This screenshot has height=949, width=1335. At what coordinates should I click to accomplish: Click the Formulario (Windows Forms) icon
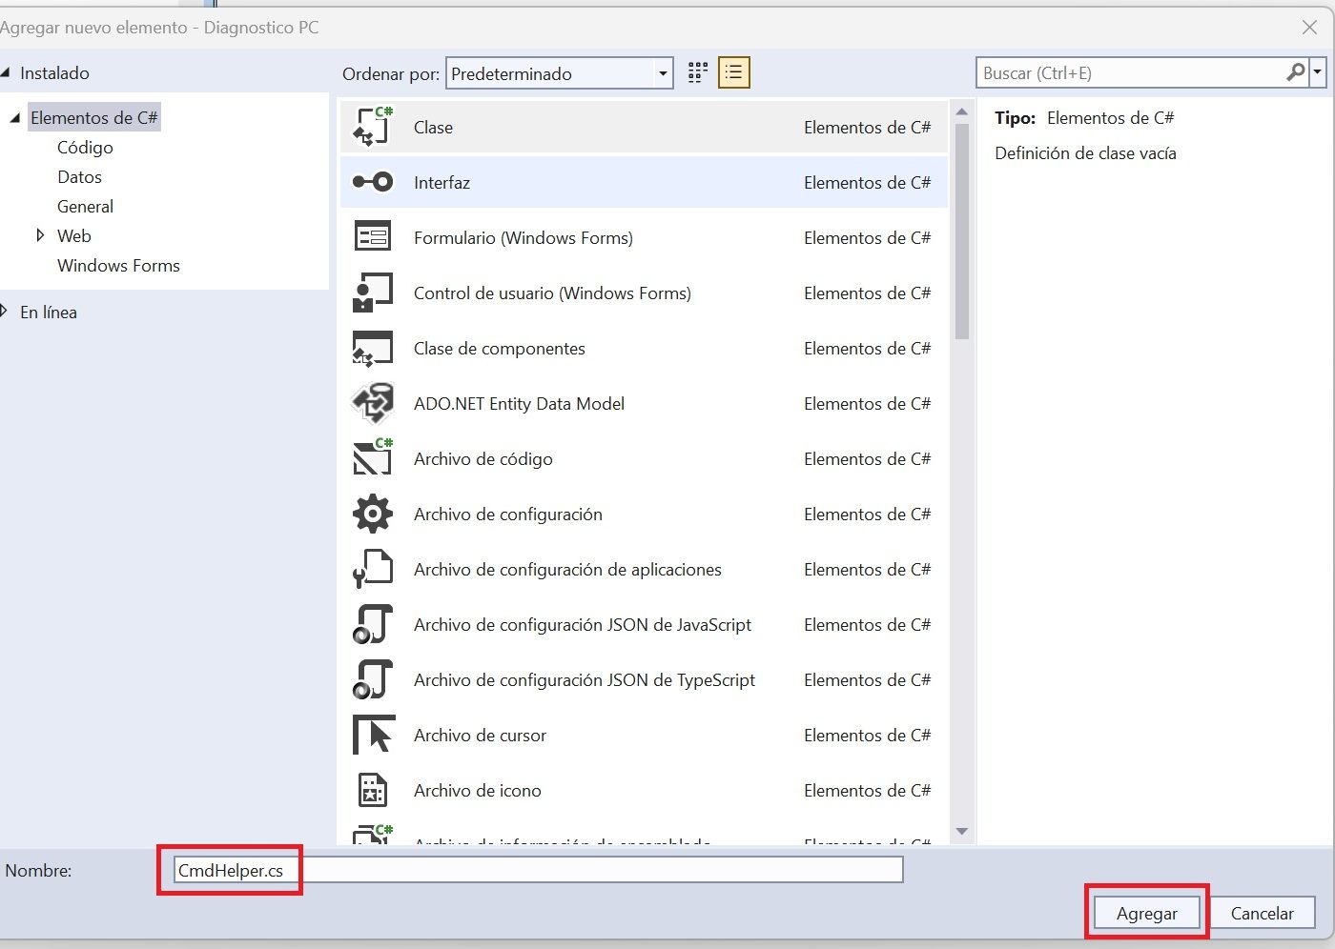(372, 236)
